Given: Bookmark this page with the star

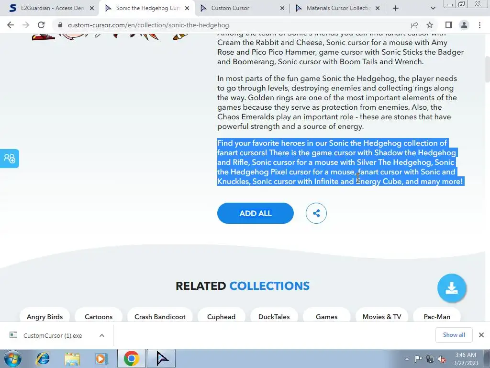Looking at the screenshot, I should (x=430, y=25).
